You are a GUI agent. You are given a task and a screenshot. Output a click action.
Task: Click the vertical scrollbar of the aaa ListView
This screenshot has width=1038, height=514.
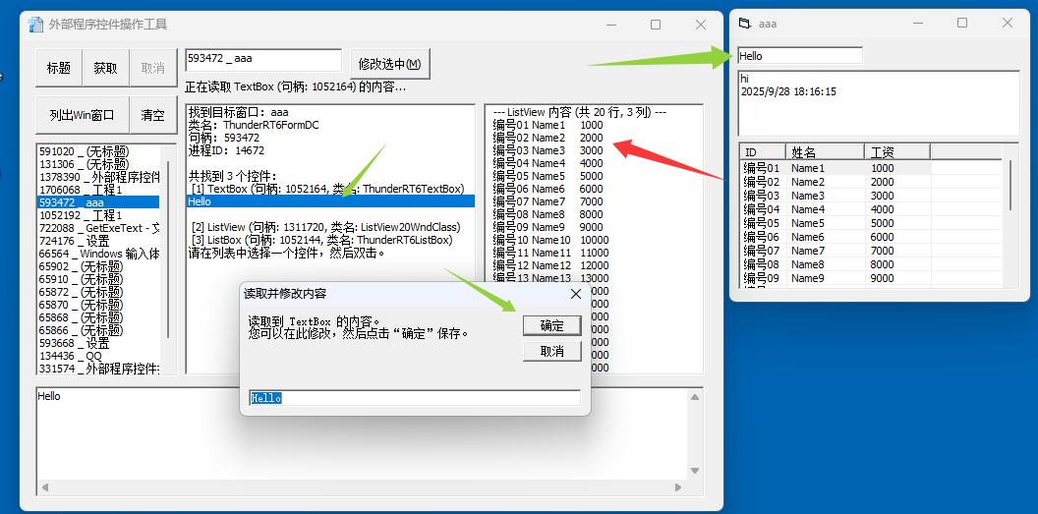click(x=1010, y=185)
